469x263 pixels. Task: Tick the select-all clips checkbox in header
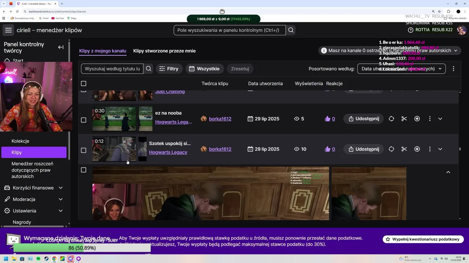coord(84,84)
